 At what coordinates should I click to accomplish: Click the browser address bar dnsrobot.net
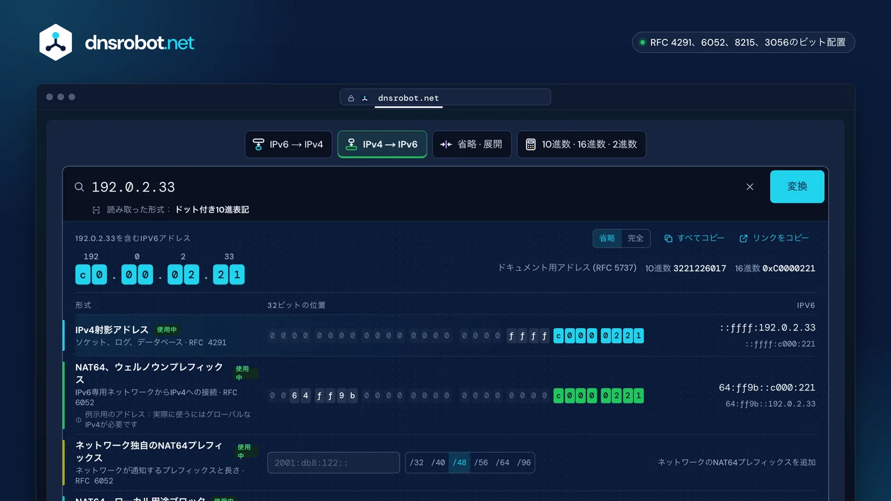pyautogui.click(x=445, y=97)
